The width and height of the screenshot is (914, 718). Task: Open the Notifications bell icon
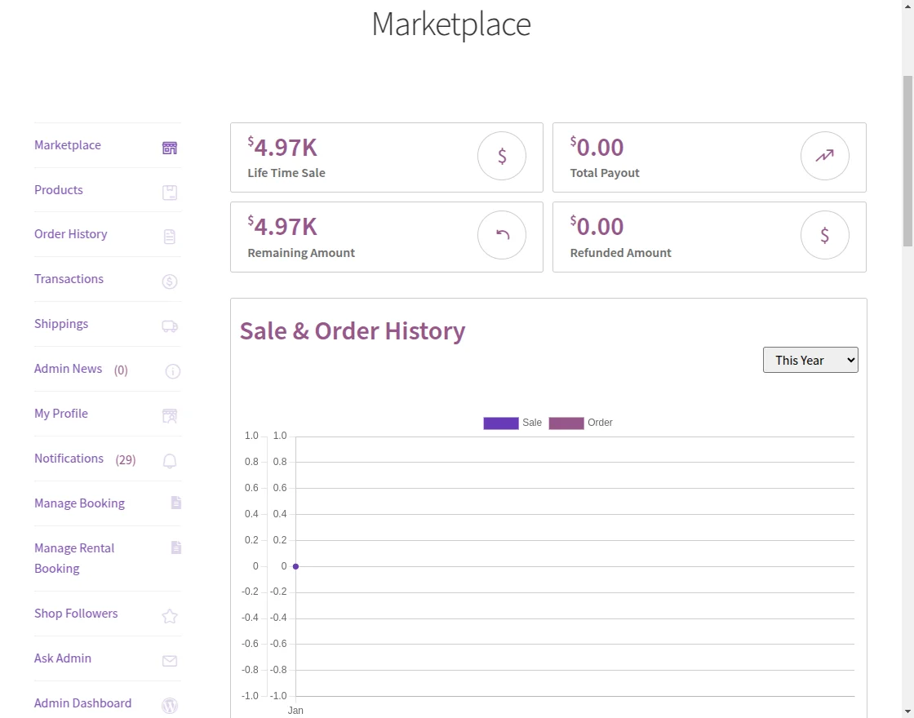click(x=169, y=461)
